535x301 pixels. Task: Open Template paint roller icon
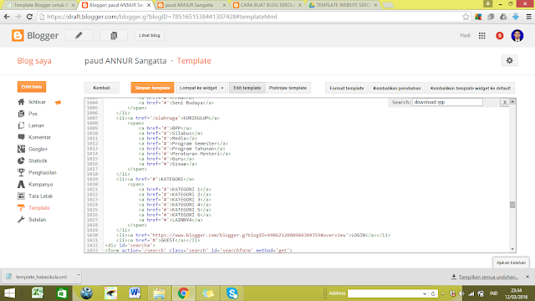[x=21, y=208]
